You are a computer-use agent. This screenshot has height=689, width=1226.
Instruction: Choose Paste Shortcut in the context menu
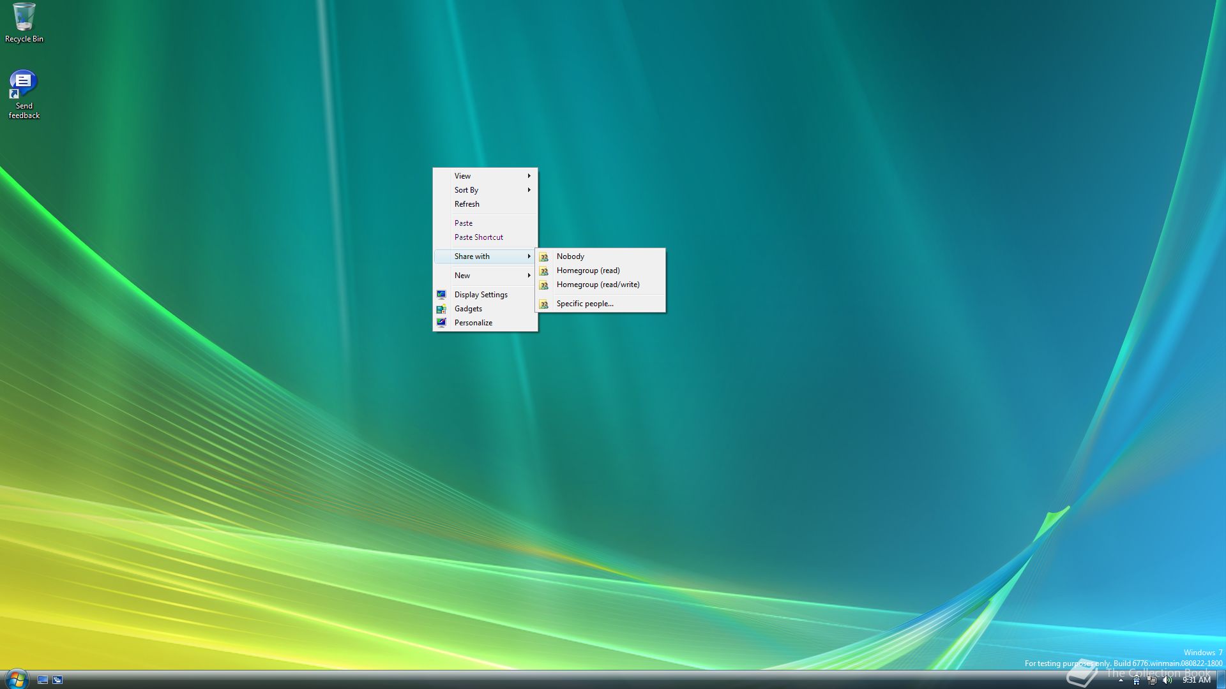485,237
